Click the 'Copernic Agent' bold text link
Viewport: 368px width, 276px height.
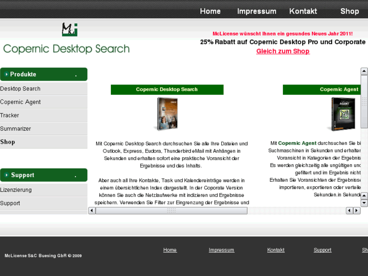297,143
